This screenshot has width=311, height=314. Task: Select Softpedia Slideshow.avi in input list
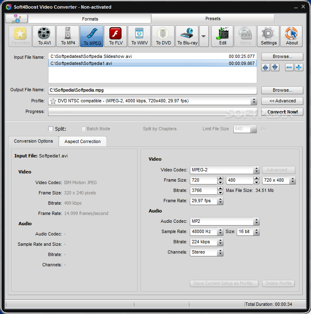click(x=152, y=56)
